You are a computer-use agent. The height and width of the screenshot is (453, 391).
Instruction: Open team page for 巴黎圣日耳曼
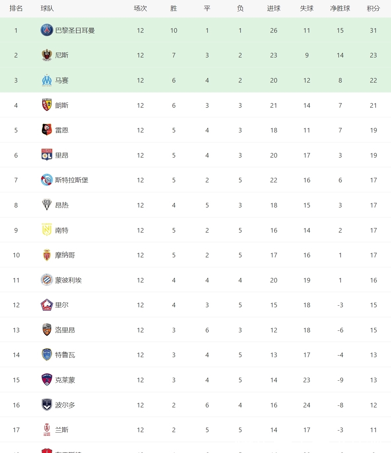75,30
